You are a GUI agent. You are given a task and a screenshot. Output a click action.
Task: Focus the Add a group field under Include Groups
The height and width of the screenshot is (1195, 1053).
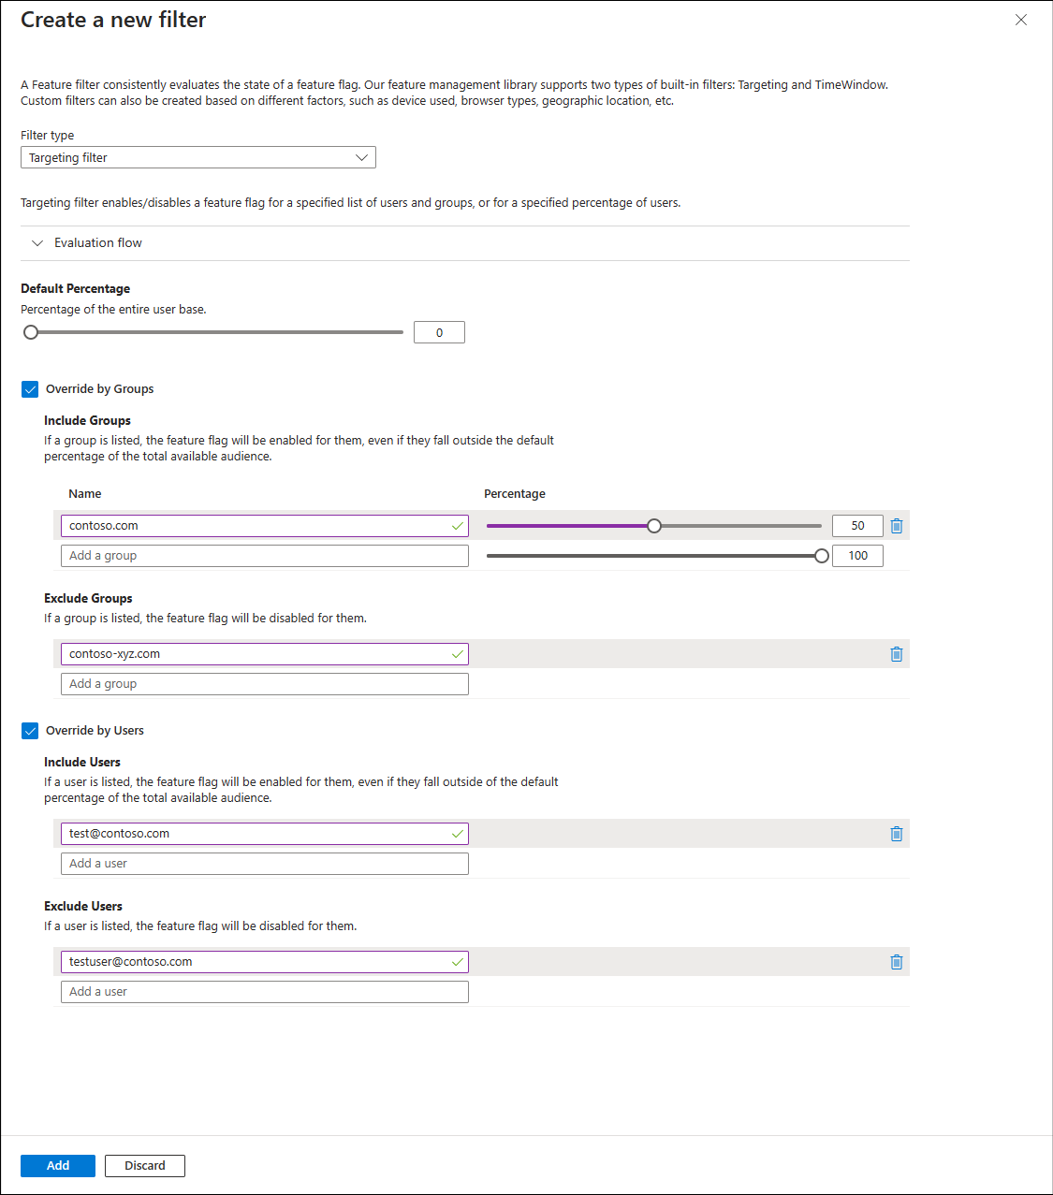point(265,556)
